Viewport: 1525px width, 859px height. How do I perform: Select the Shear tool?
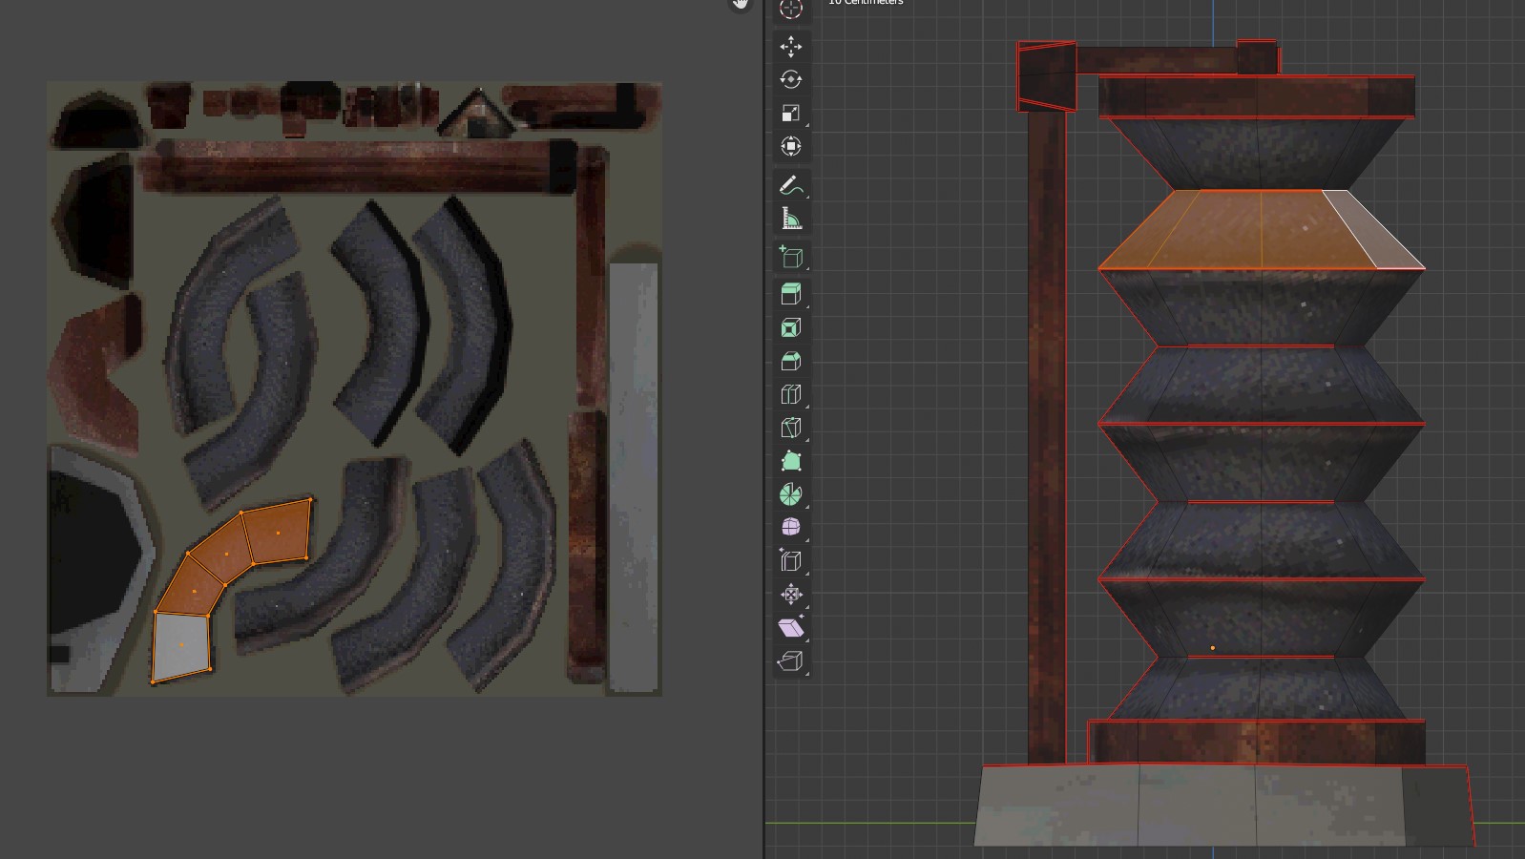coord(790,627)
